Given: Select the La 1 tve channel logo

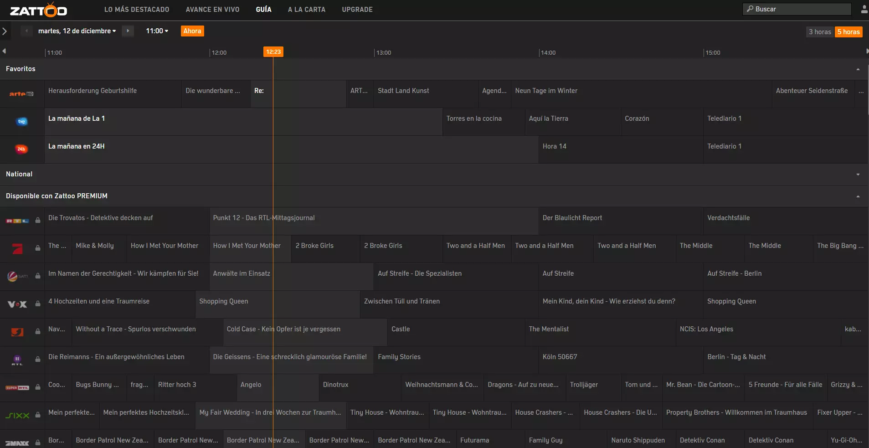Looking at the screenshot, I should click(x=21, y=122).
